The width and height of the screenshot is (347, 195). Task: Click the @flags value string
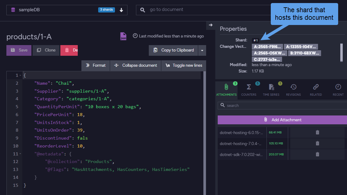click(x=131, y=169)
